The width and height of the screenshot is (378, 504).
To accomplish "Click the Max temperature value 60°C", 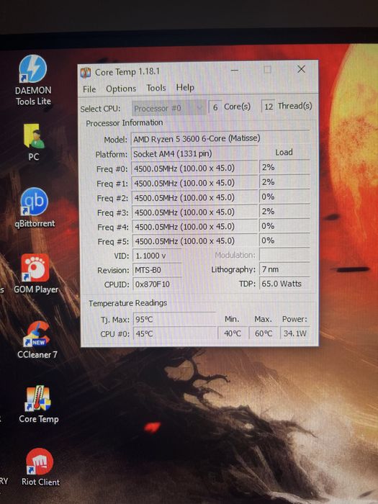I will [x=264, y=333].
